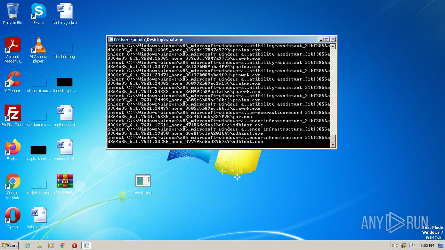The image size is (445, 250).
Task: Open Opera from the taskbar
Action: (x=74, y=245)
